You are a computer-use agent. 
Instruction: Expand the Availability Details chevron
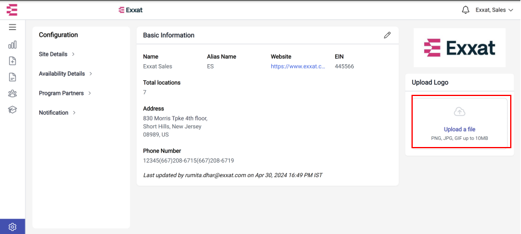click(91, 74)
